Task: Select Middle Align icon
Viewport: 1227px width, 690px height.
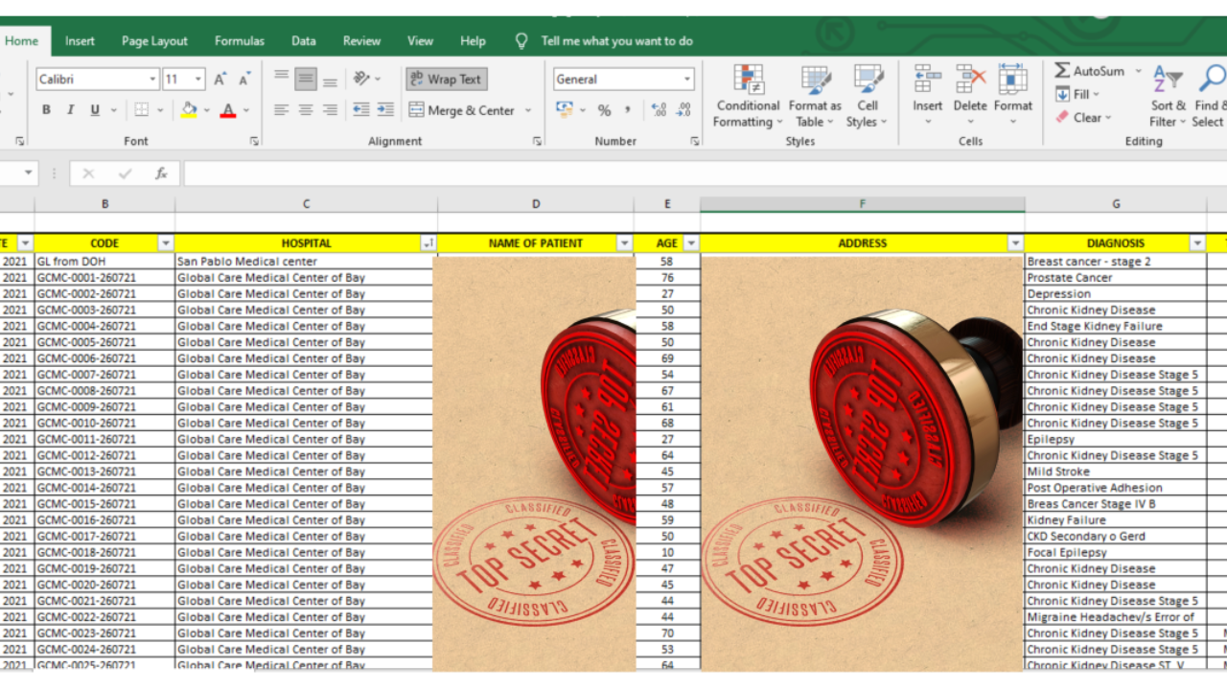Action: 306,79
